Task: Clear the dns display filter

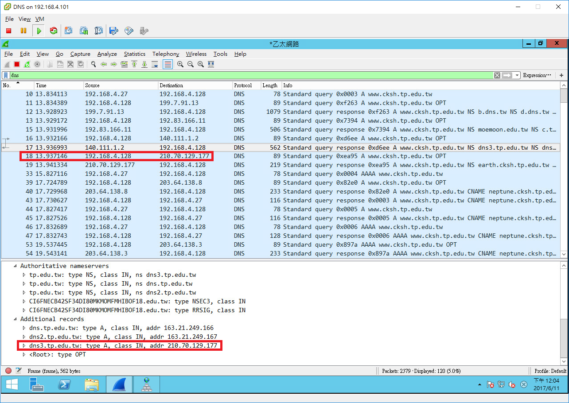Action: click(497, 75)
